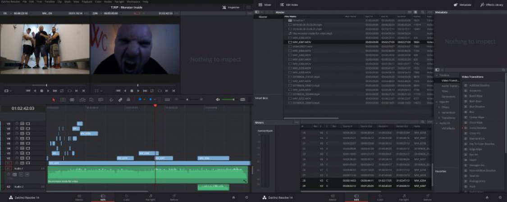Click the replace clip edit icon
The height and width of the screenshot is (202, 507).
pos(100,100)
